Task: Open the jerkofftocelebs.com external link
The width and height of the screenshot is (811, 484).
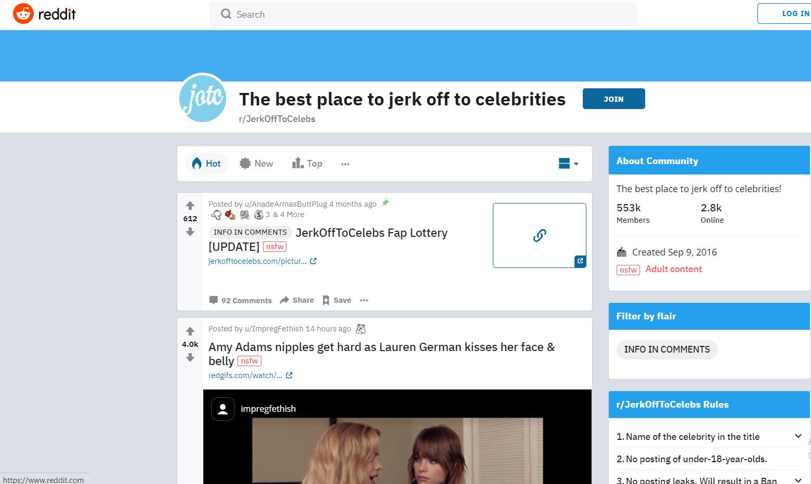Action: (263, 261)
